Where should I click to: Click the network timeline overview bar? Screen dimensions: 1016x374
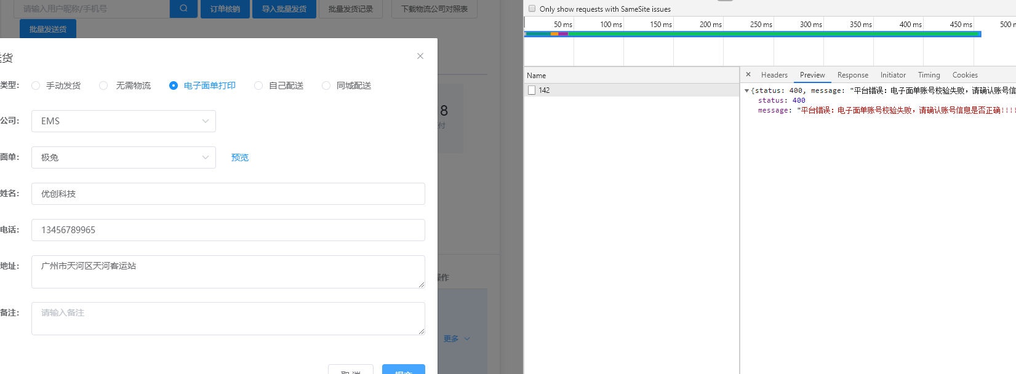[x=752, y=34]
